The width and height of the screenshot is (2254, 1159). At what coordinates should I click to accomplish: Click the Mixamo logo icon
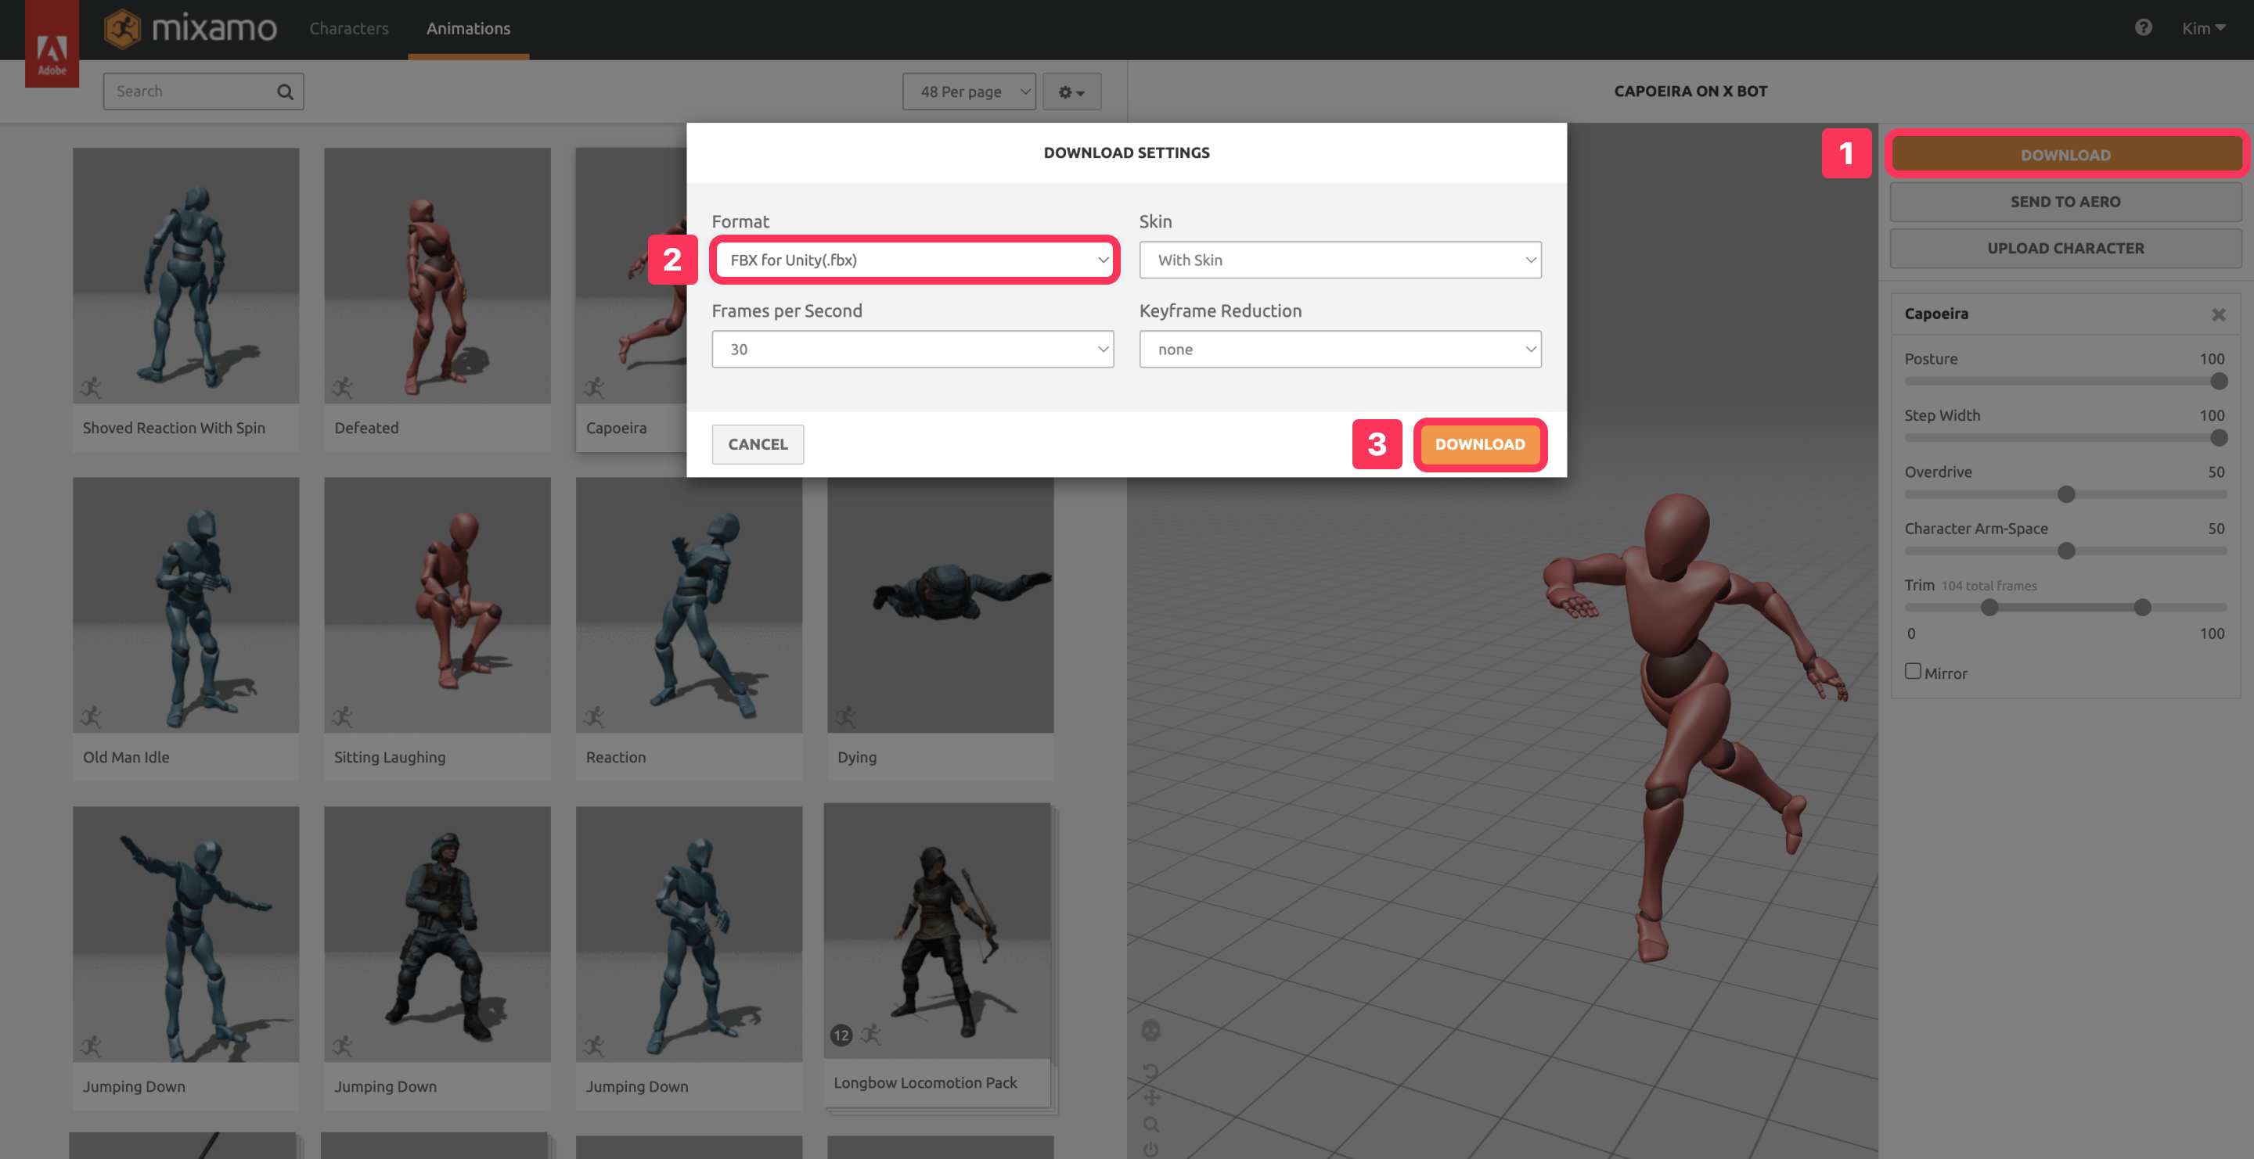coord(120,27)
